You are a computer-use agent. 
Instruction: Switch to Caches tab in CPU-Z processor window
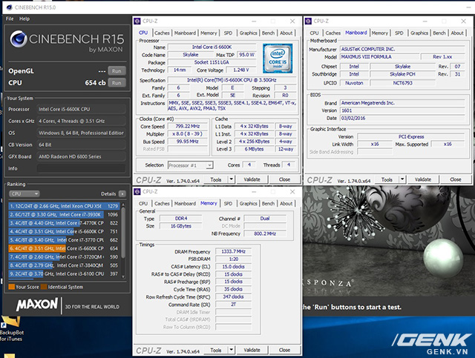(x=162, y=33)
